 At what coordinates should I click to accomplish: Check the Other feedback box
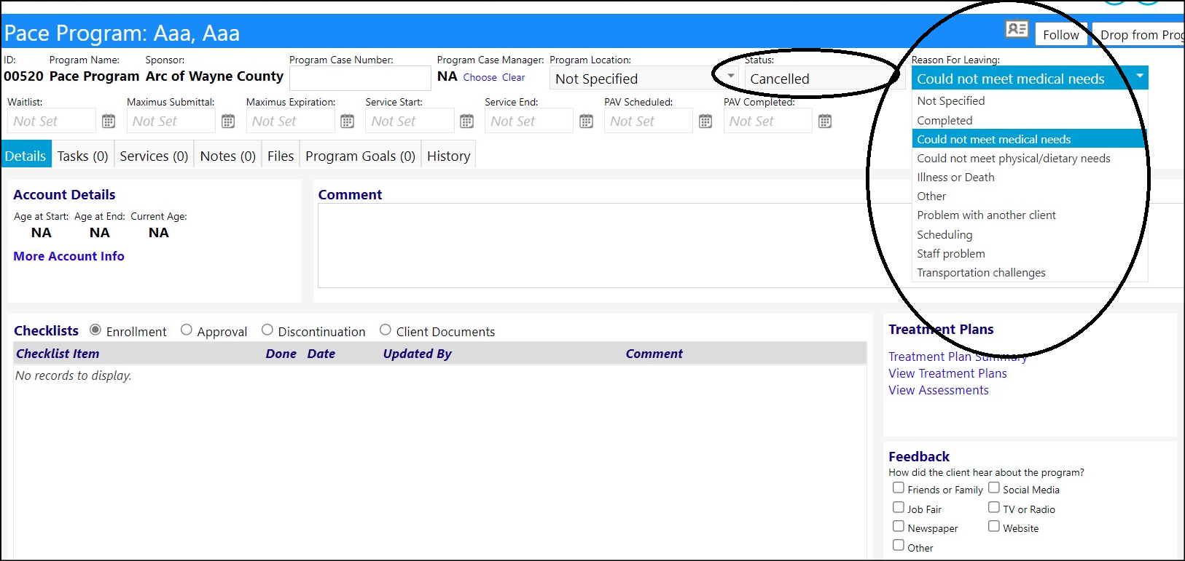coord(899,545)
